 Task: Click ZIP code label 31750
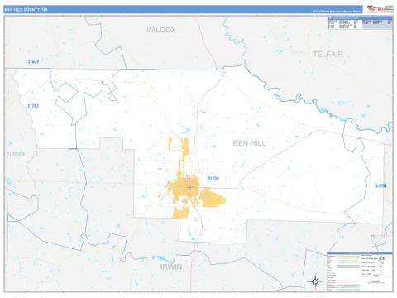pos(213,179)
